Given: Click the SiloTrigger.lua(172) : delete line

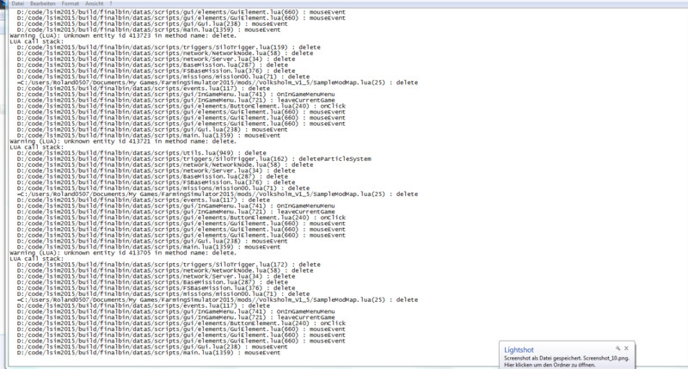Looking at the screenshot, I should (x=169, y=265).
